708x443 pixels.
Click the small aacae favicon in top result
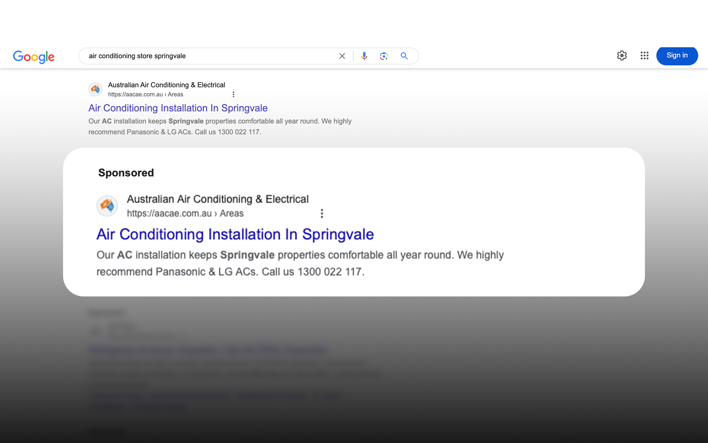click(96, 89)
